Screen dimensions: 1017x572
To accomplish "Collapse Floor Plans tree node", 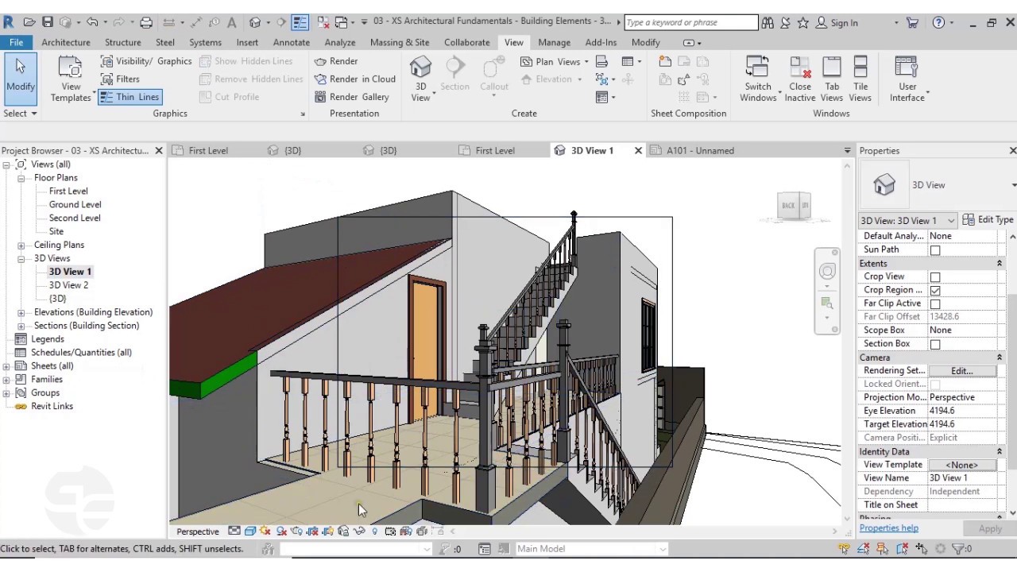I will point(21,178).
